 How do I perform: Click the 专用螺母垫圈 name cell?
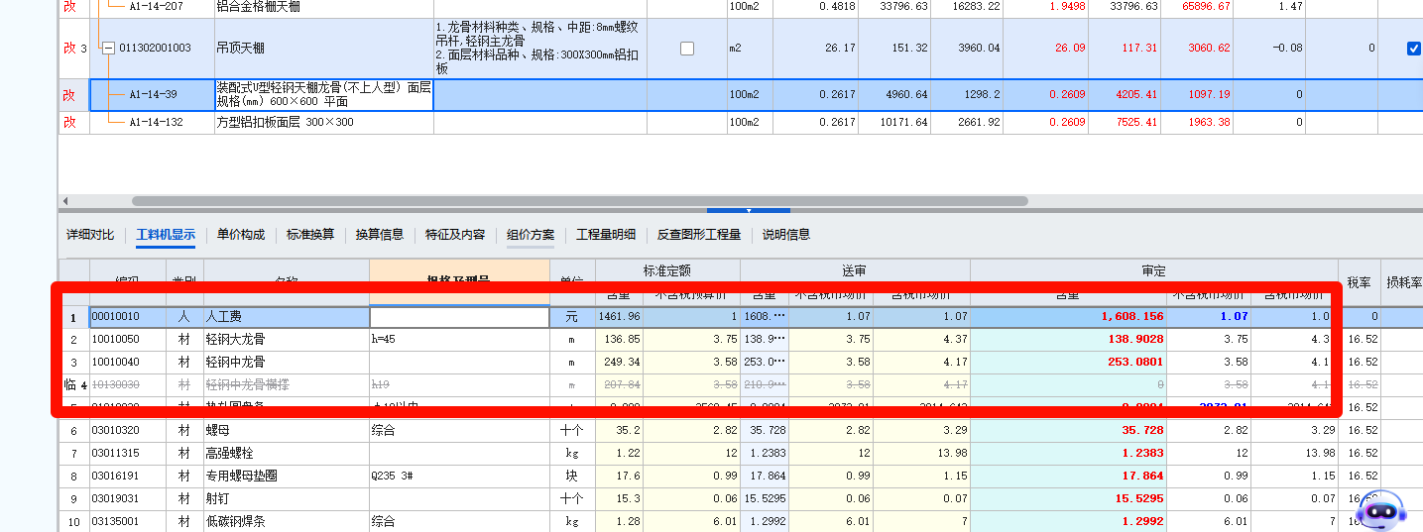(x=286, y=476)
